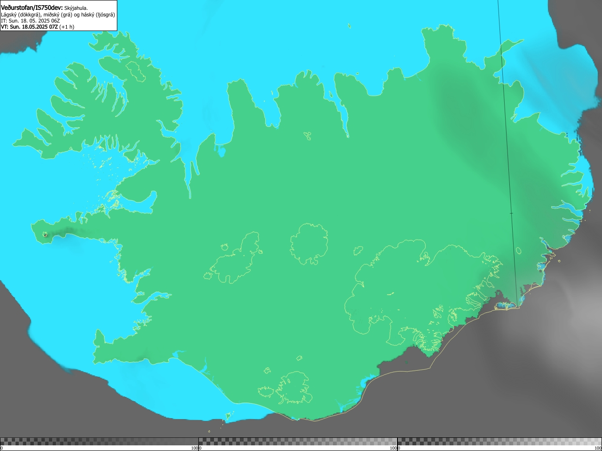The image size is (602, 451).
Task: Click the light gray high-cloud scale bar
Action: pos(499,442)
